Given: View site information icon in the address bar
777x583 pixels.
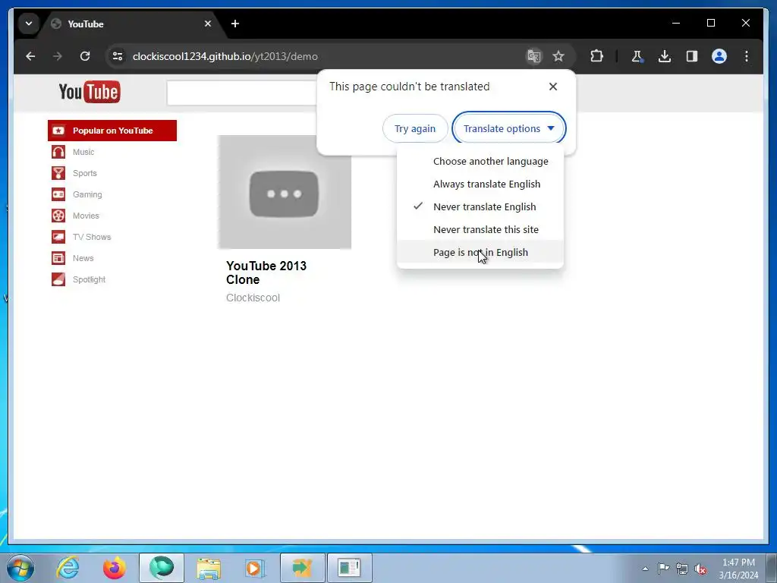Looking at the screenshot, I should 118,56.
